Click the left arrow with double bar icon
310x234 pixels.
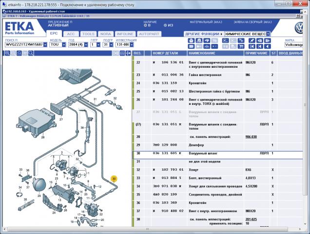[x=252, y=46]
